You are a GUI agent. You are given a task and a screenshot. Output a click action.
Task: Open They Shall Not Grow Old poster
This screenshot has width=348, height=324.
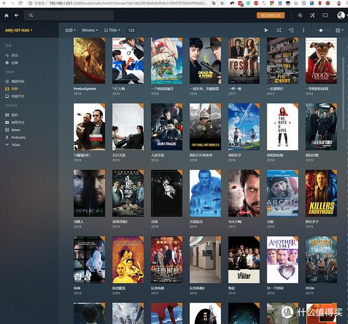click(x=206, y=126)
